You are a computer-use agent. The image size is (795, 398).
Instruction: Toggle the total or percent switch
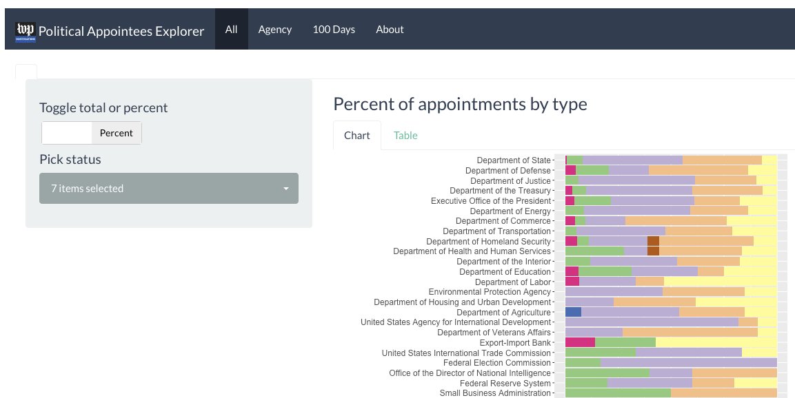pos(92,133)
